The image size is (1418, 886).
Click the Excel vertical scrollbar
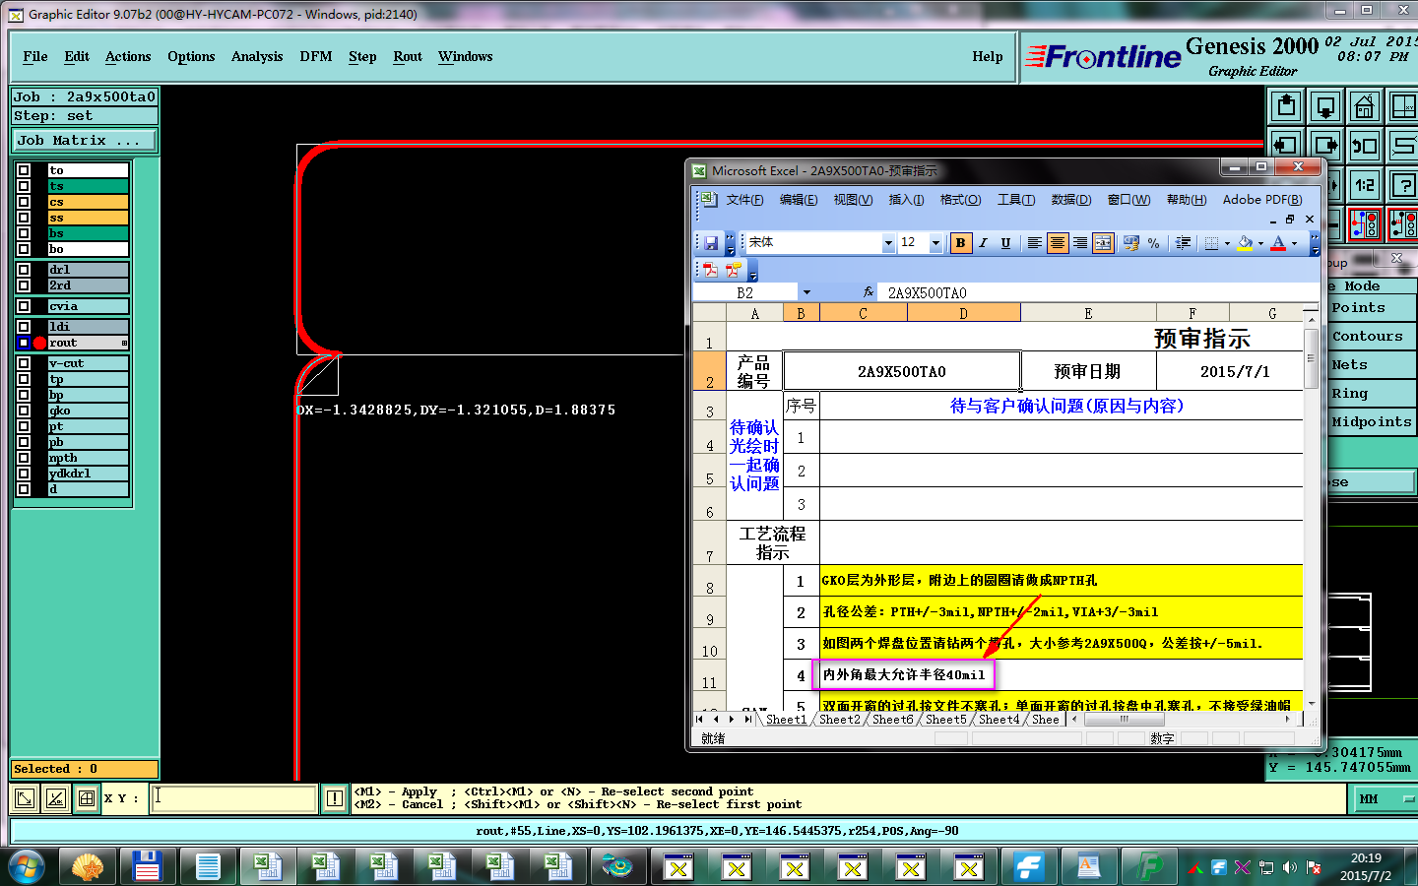[1311, 507]
